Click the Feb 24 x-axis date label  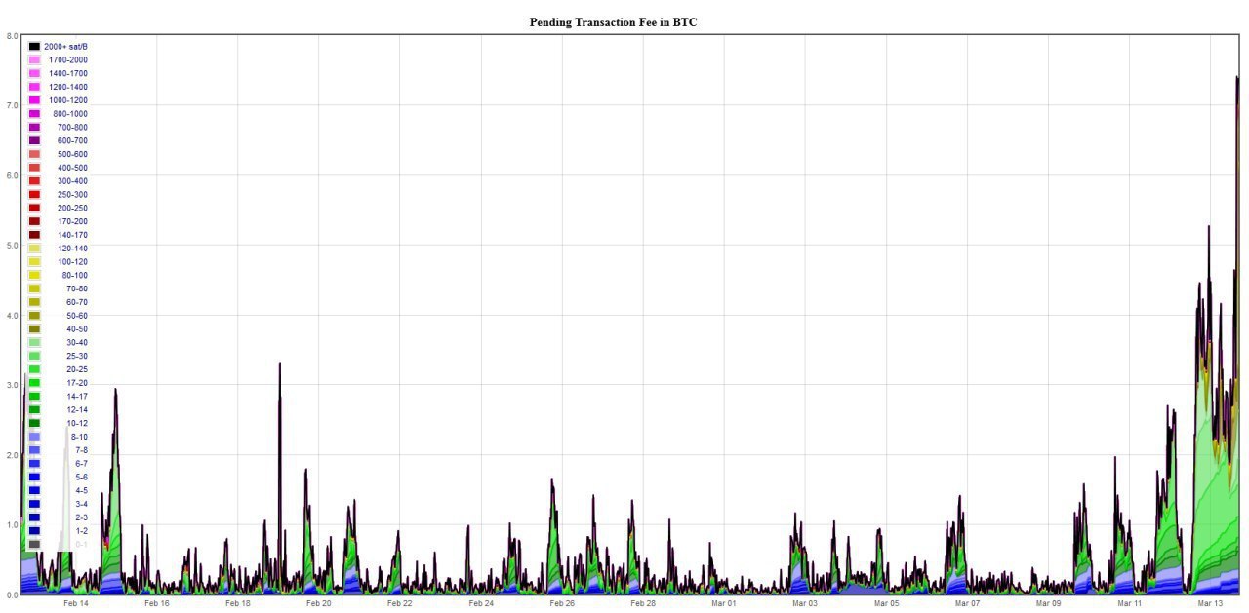pos(481,604)
